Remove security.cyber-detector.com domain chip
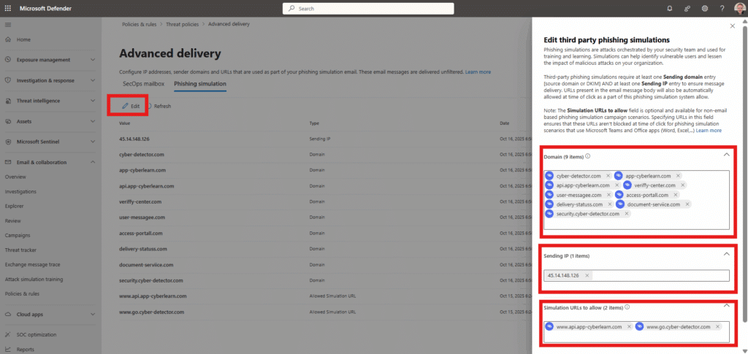The height and width of the screenshot is (354, 748). coord(626,214)
